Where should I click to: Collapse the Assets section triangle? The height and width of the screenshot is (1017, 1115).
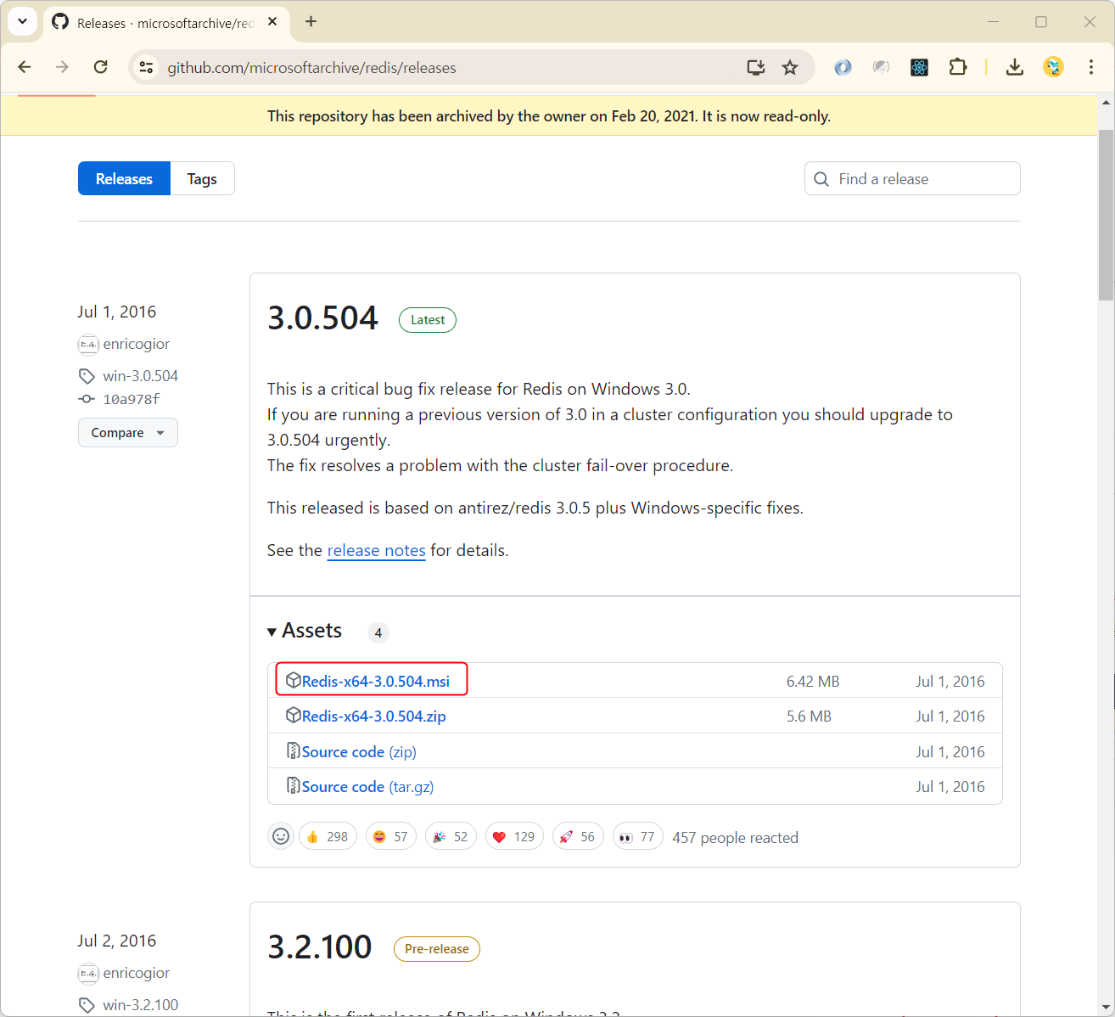(x=272, y=632)
